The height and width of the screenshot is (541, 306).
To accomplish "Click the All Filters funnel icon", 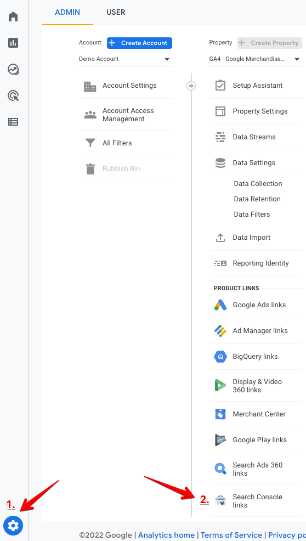I will pyautogui.click(x=90, y=143).
